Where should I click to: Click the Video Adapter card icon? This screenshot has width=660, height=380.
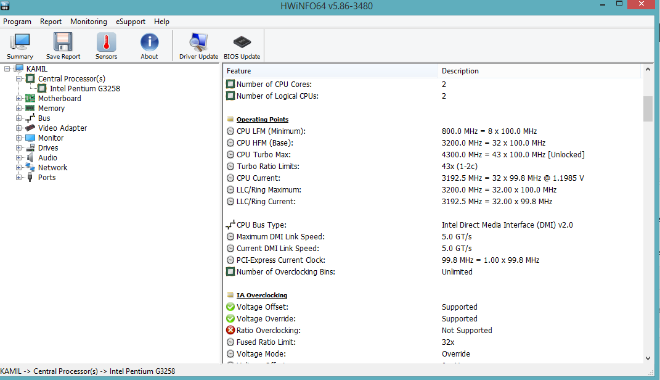coord(30,128)
